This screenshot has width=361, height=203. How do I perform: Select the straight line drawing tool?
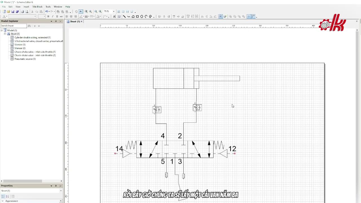pyautogui.click(x=124, y=16)
